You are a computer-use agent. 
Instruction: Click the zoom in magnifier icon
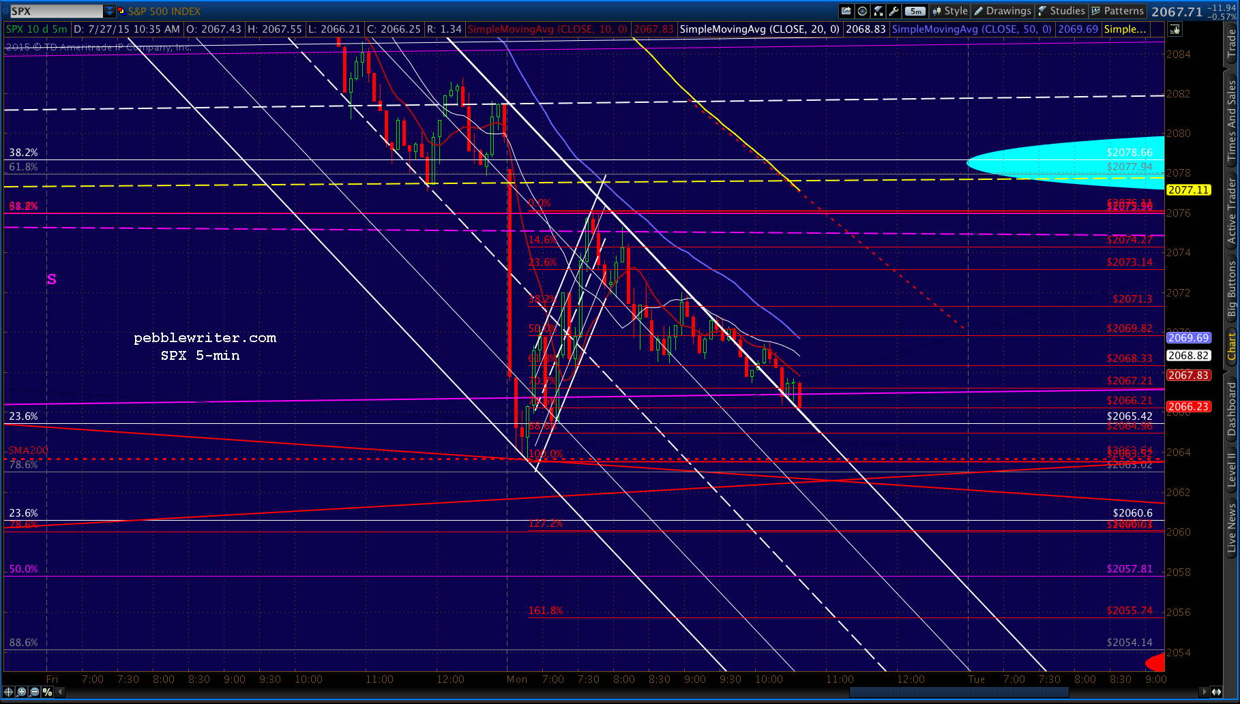[x=22, y=692]
